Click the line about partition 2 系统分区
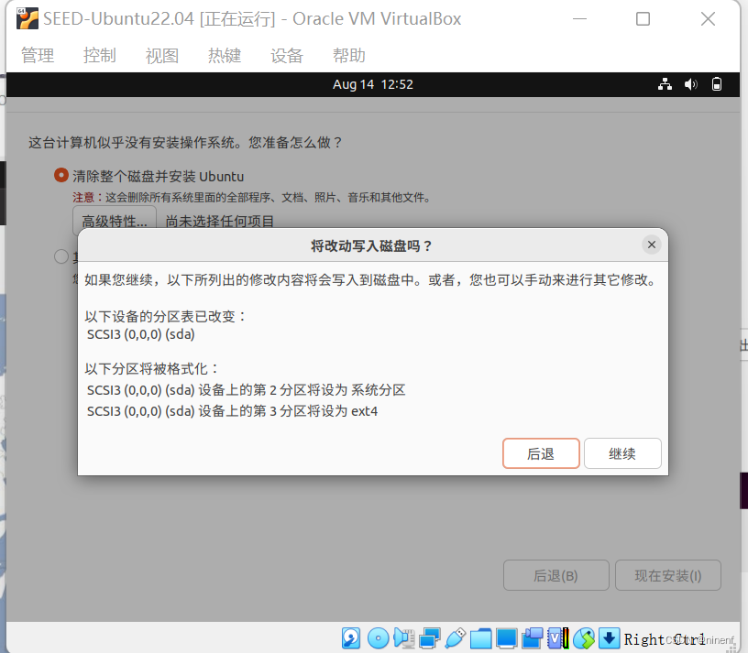This screenshot has width=748, height=653. [x=247, y=390]
